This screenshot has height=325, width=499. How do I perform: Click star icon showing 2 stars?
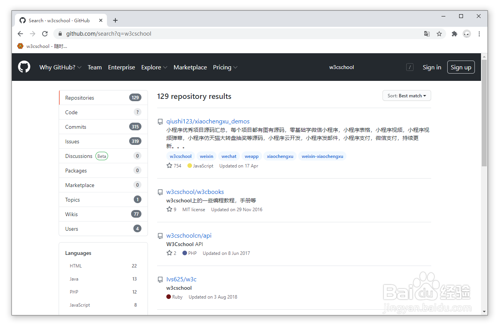point(169,253)
